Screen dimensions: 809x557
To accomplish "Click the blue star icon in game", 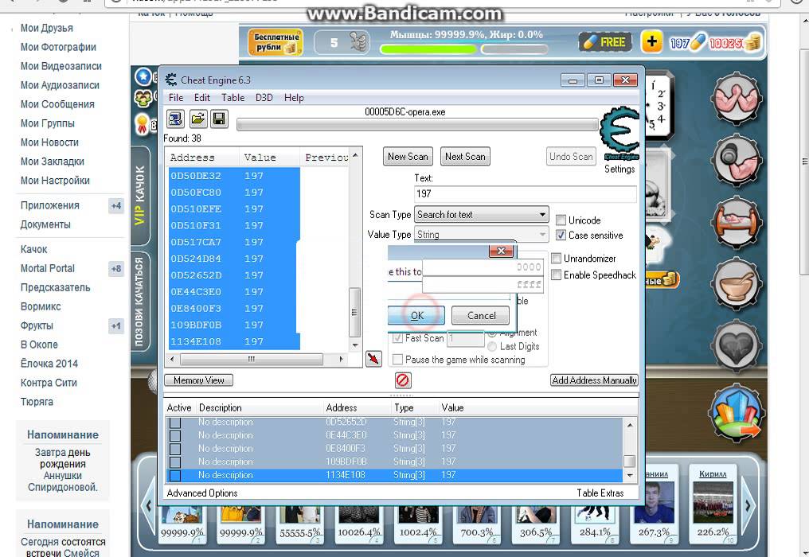I will point(143,77).
